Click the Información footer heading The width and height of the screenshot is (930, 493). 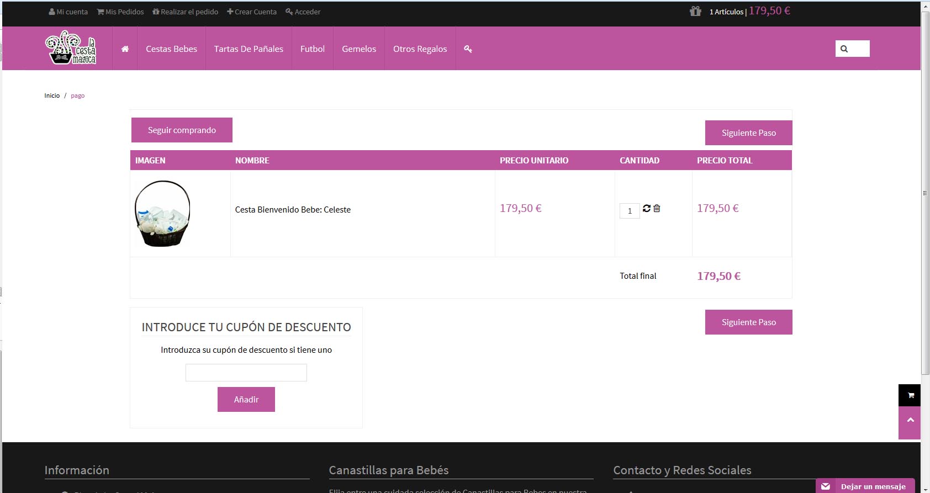coord(77,470)
